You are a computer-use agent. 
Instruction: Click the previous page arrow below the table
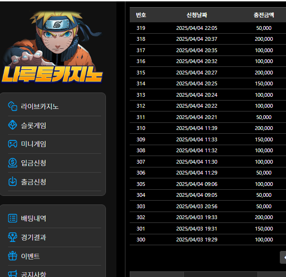tap(283, 257)
